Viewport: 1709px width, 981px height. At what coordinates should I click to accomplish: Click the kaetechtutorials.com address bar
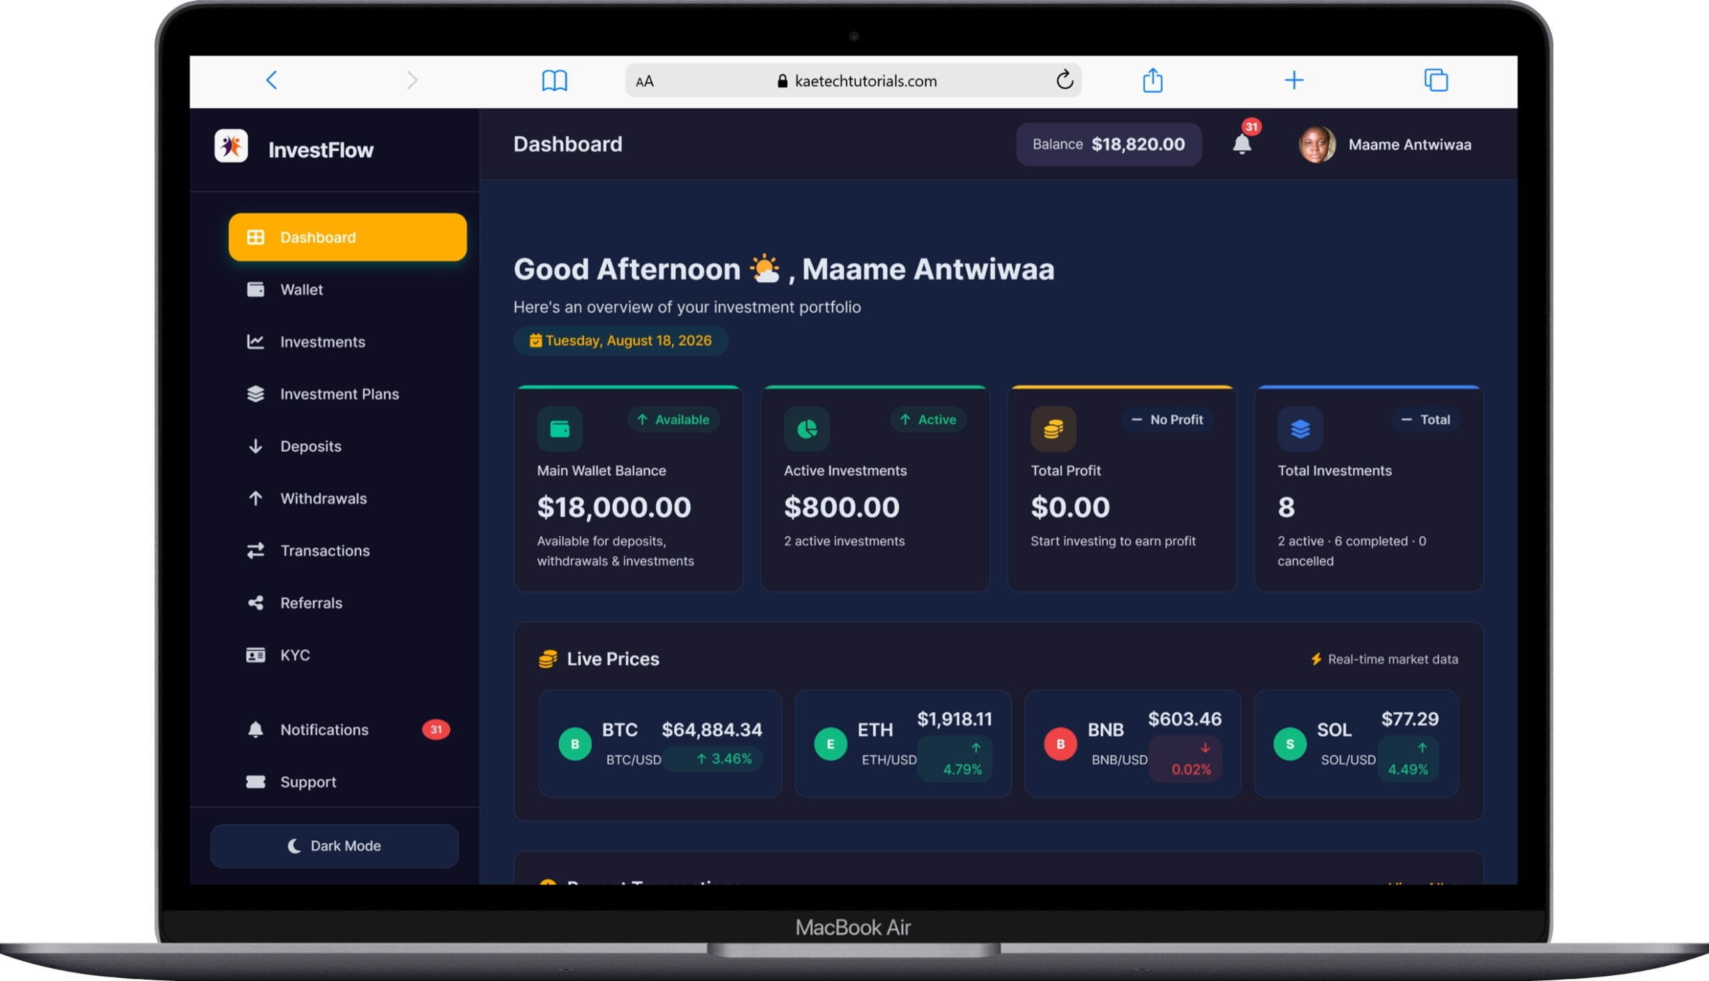point(853,80)
